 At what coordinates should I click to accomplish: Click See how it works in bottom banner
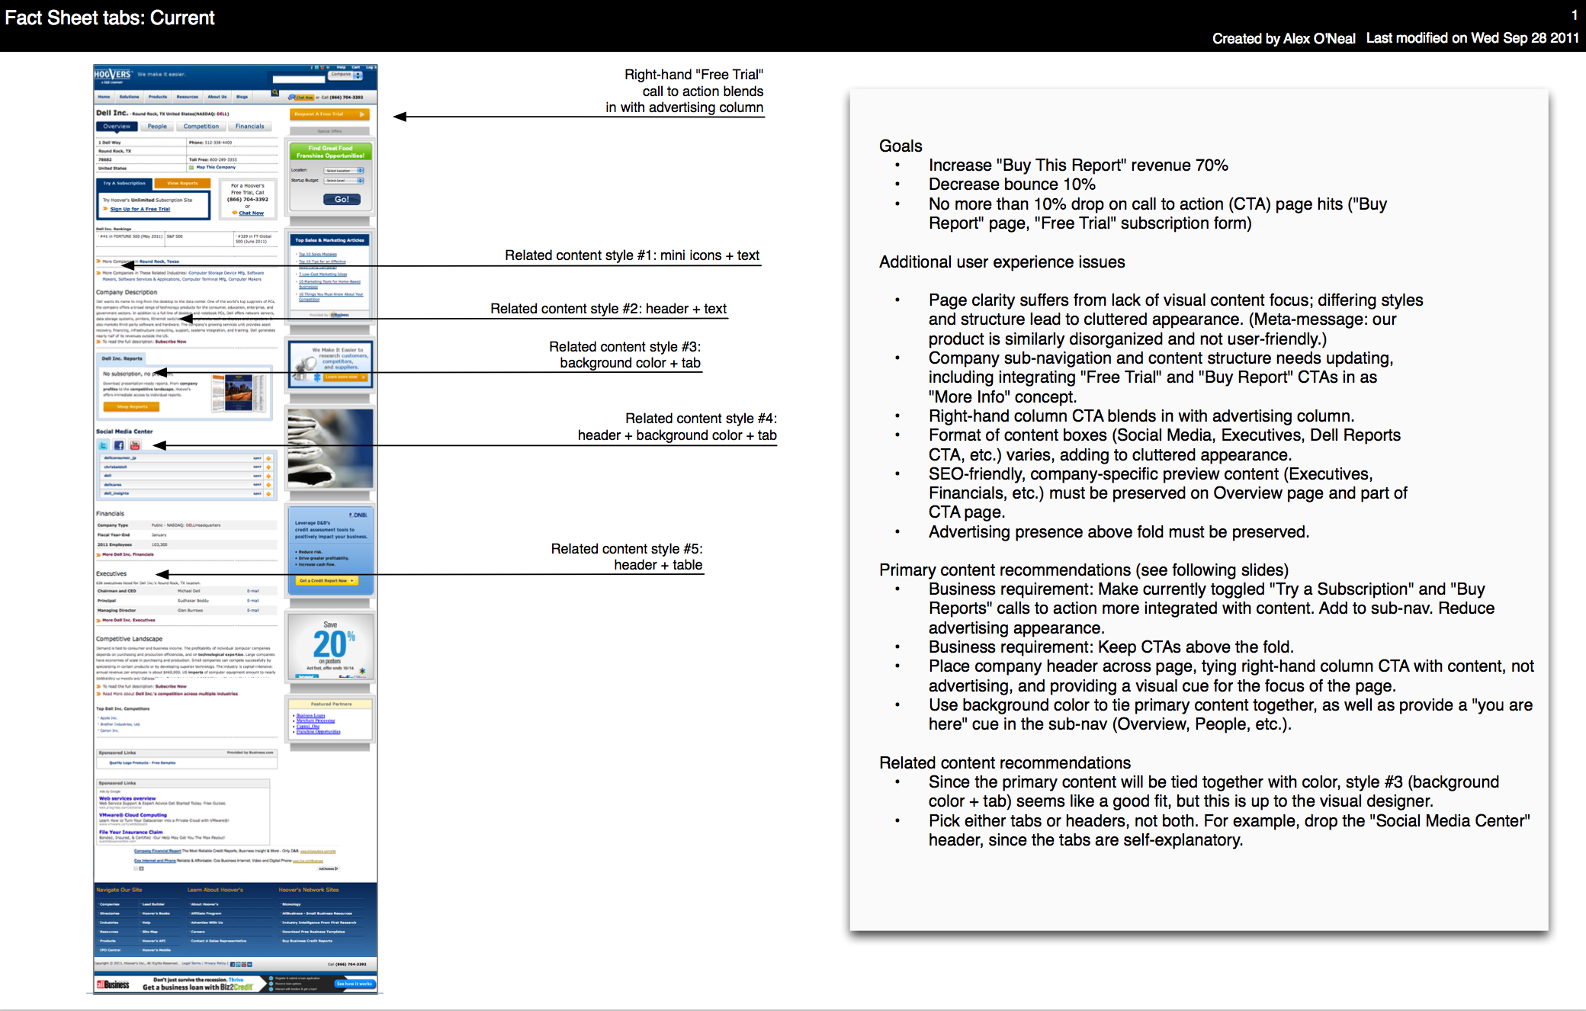(x=355, y=984)
